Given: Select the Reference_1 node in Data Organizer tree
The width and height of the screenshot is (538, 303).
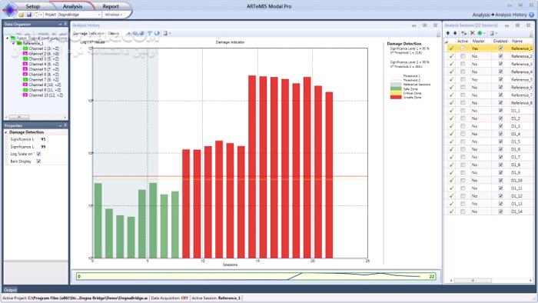Looking at the screenshot, I should pyautogui.click(x=32, y=44).
